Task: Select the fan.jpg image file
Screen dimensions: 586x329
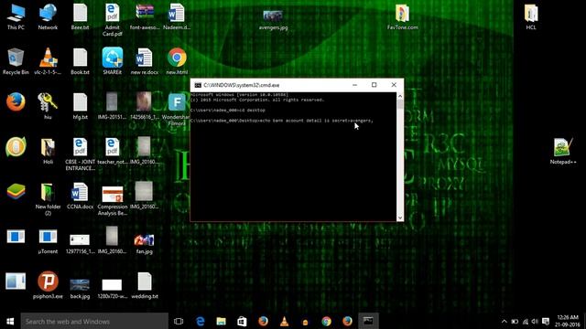Action: click(x=145, y=243)
